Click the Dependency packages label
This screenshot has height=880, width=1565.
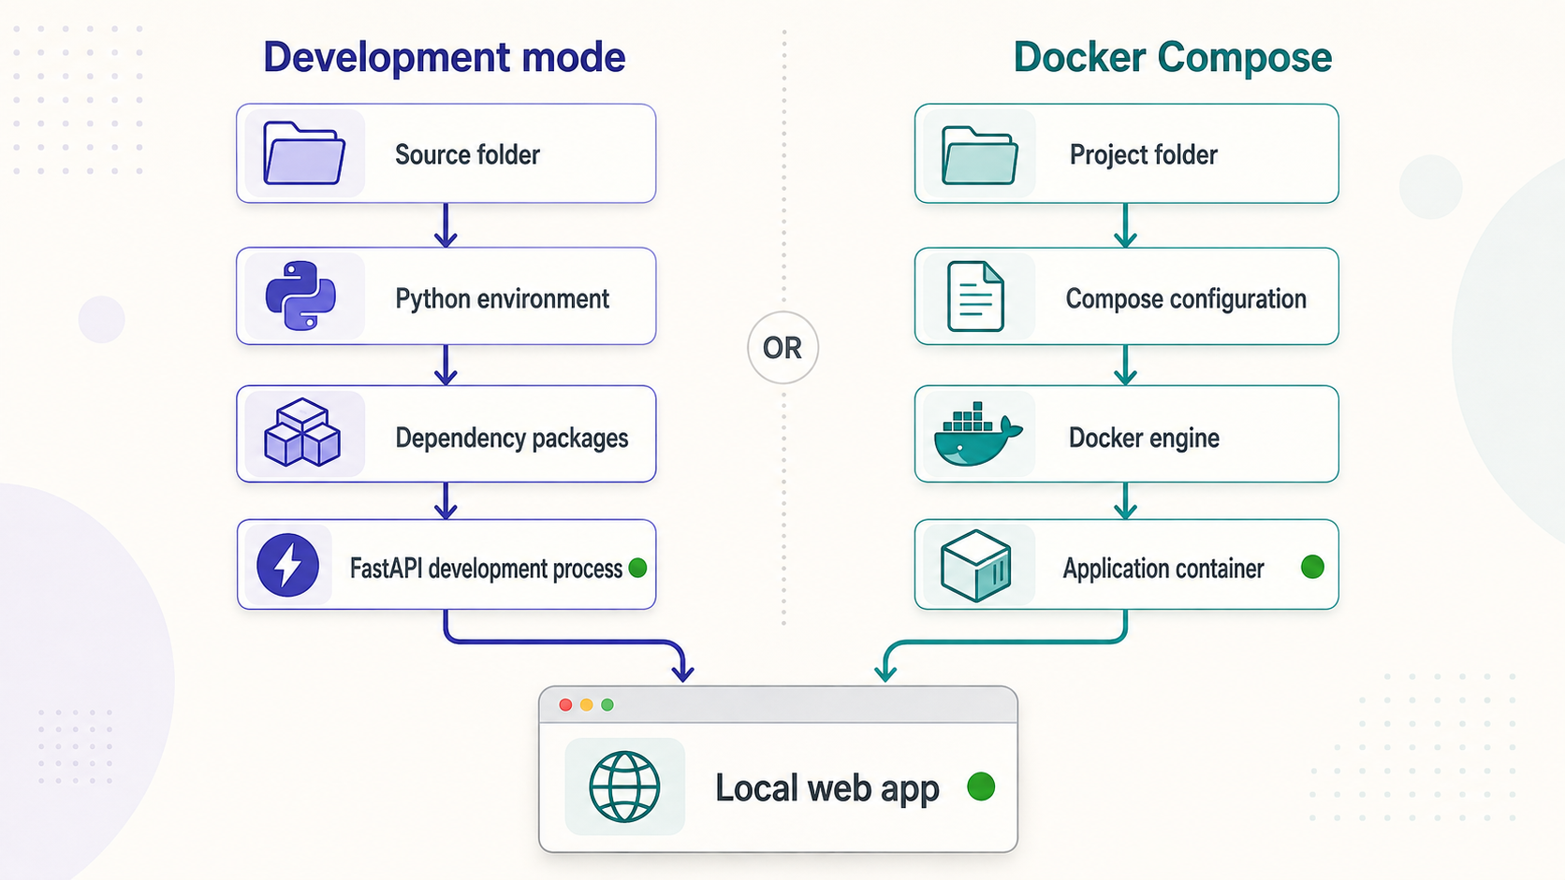512,438
